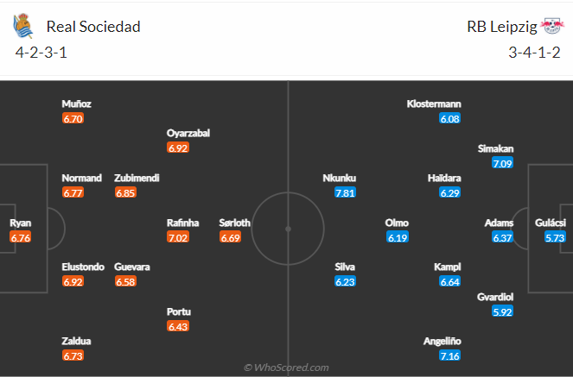Click the WhoScored.com watermark
Image resolution: width=573 pixels, height=377 pixels.
[x=286, y=368]
